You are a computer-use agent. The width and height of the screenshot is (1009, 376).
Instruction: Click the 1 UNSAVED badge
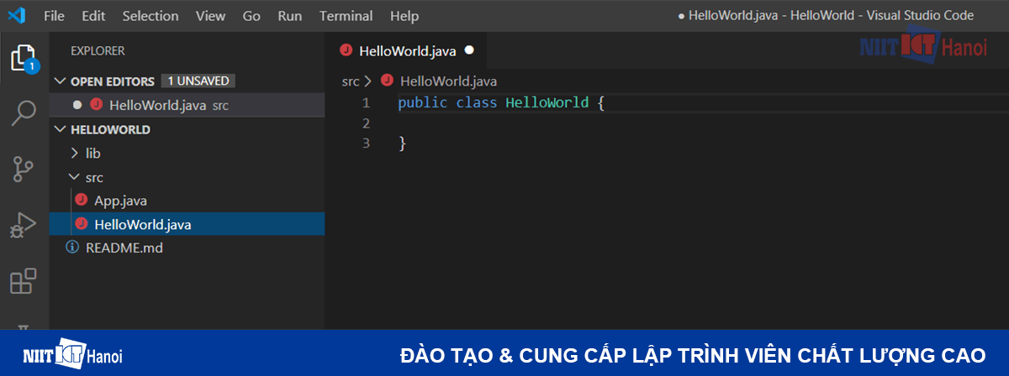(x=198, y=81)
